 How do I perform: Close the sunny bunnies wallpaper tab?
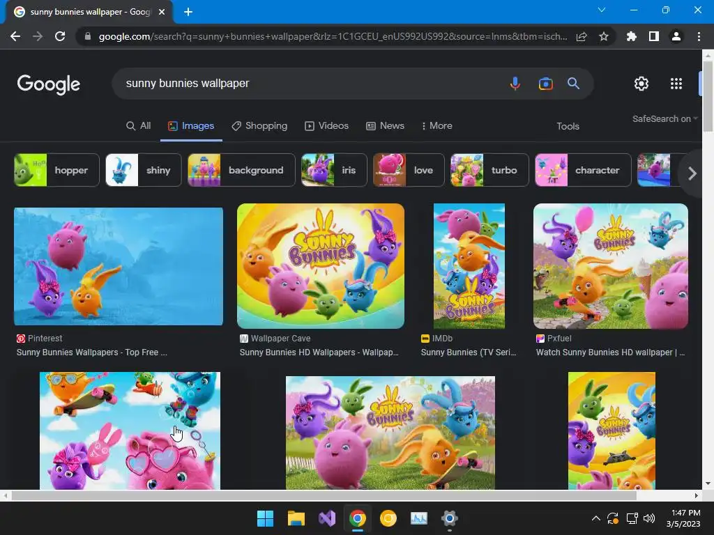click(162, 12)
